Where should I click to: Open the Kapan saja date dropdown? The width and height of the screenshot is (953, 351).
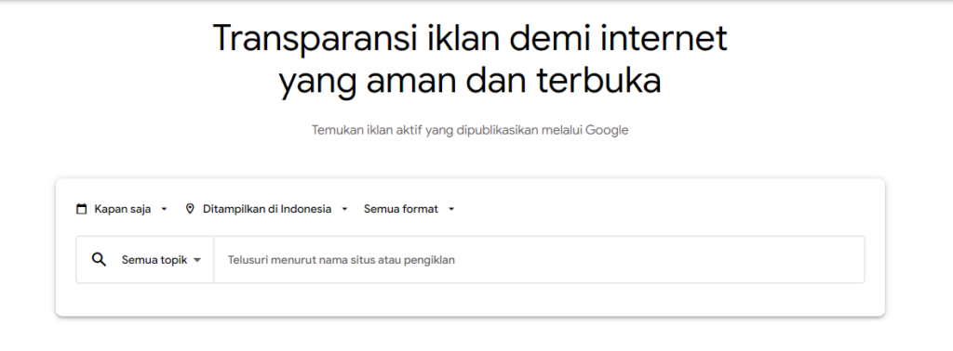[x=122, y=209]
